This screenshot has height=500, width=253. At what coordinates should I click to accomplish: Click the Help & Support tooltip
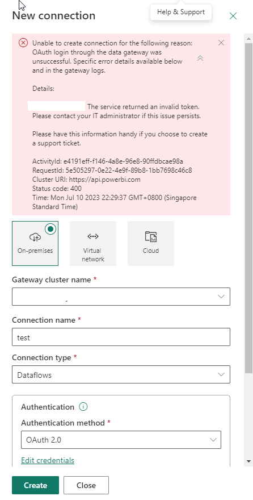[181, 12]
